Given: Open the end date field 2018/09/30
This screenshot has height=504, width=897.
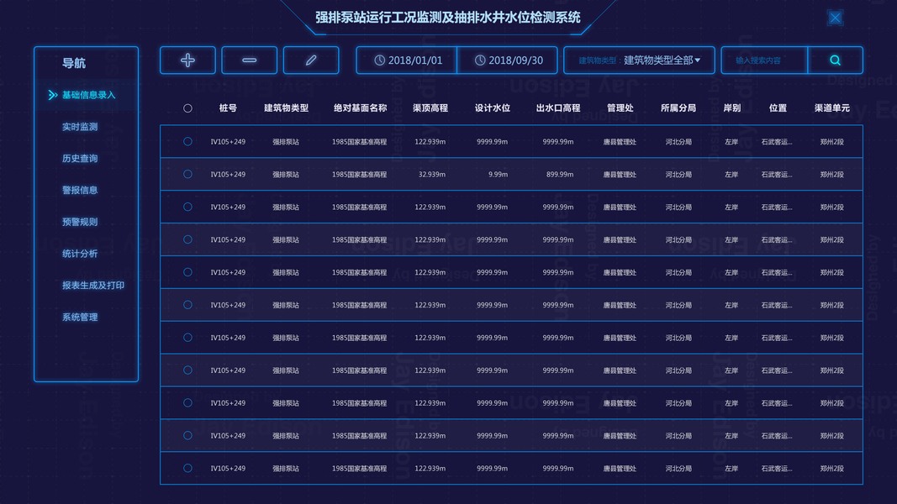Looking at the screenshot, I should (508, 60).
